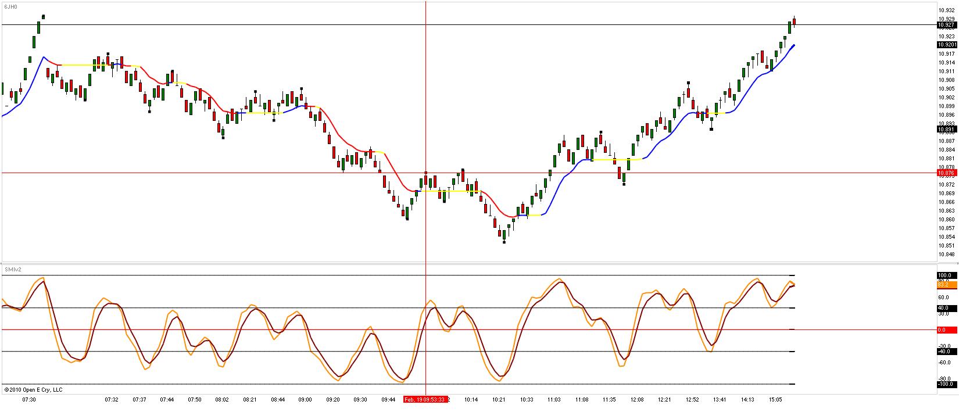Click the 12:21 time axis label
959x412 pixels.
[664, 400]
